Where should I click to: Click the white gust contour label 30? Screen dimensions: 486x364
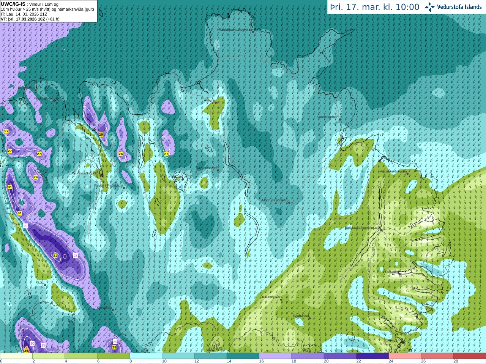click(x=32, y=343)
